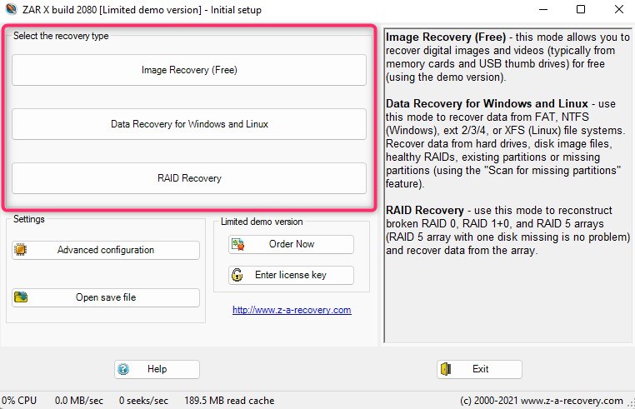Click the chip icon on Advanced configuration
The image size is (635, 409).
pyautogui.click(x=20, y=250)
